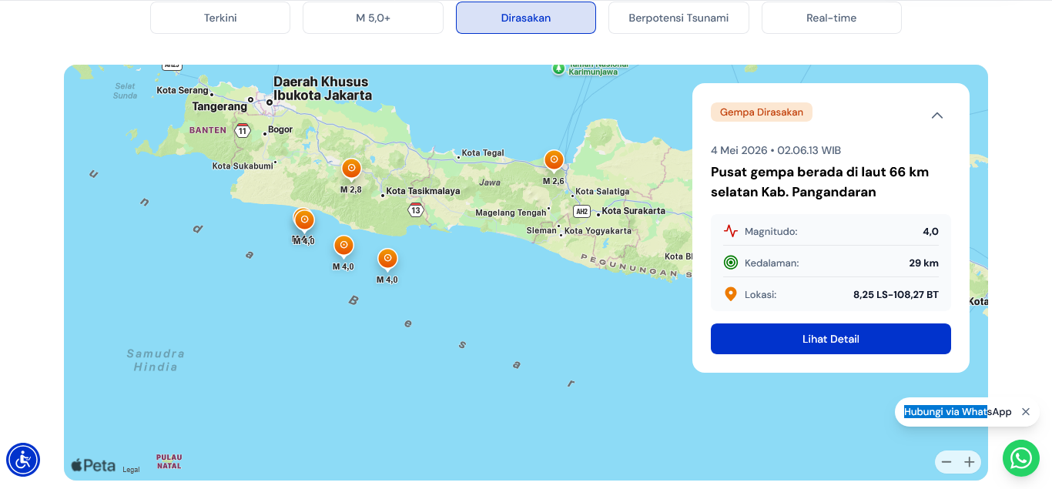Screen dimensions: 1052x489
Task: Click the Gempa Dirasakan badge
Action: click(762, 112)
